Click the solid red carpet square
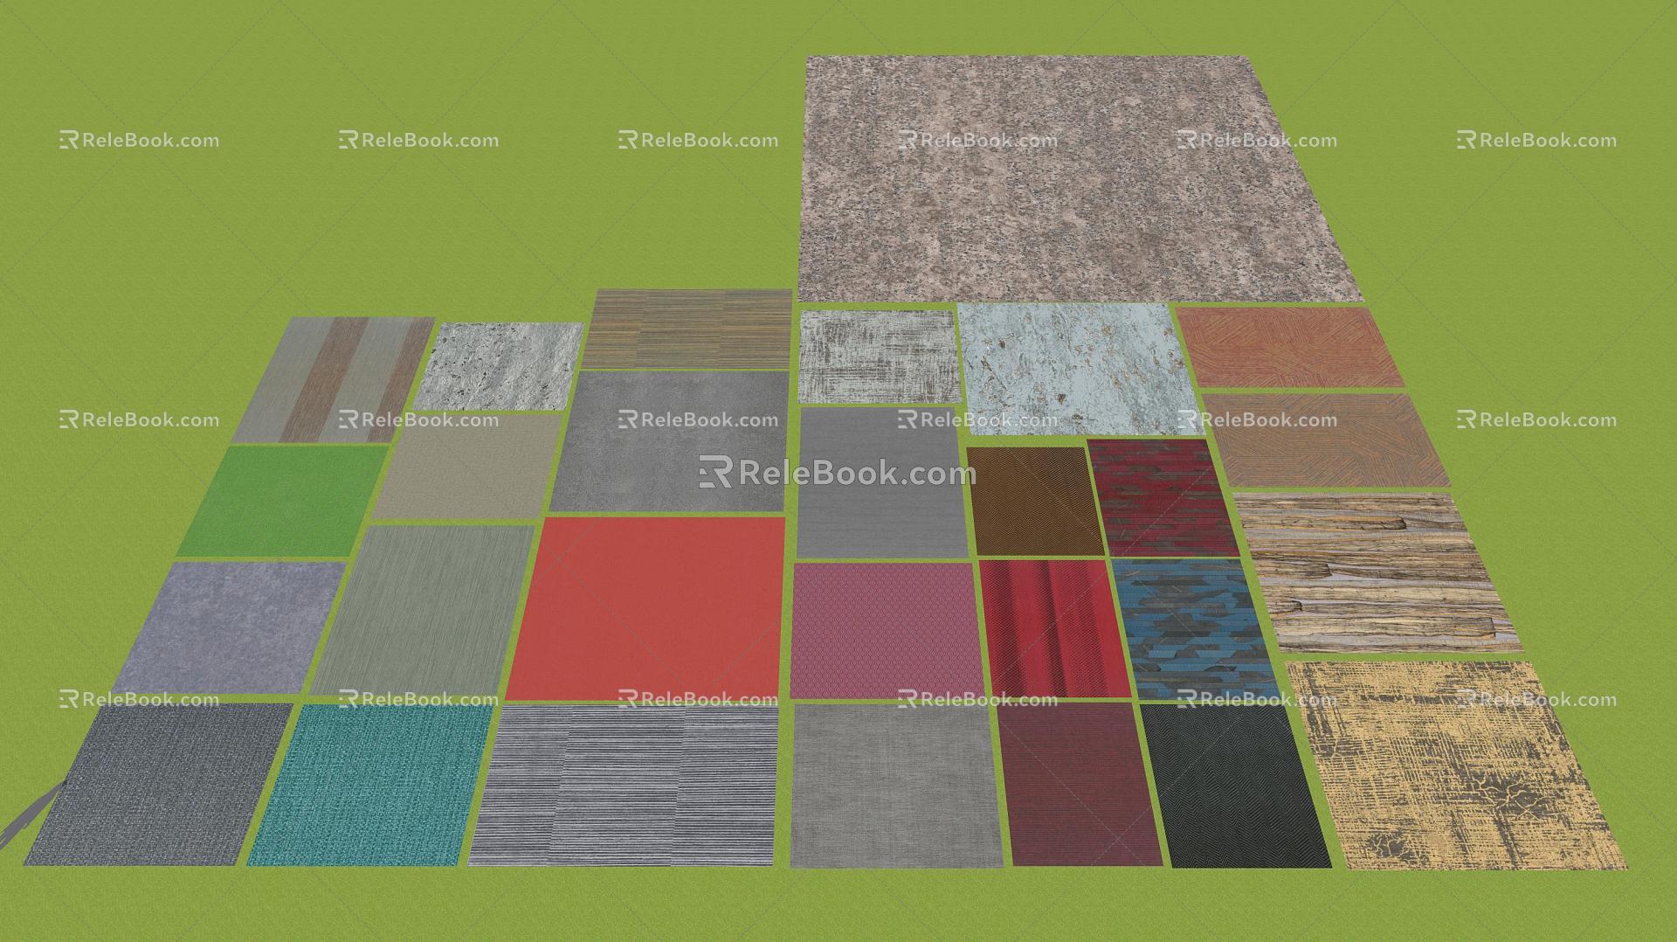The image size is (1677, 942). pos(646,609)
